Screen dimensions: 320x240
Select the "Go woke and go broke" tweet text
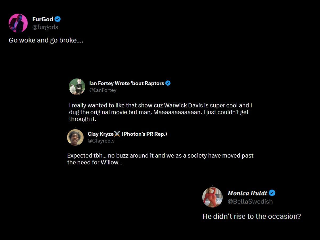[46, 41]
